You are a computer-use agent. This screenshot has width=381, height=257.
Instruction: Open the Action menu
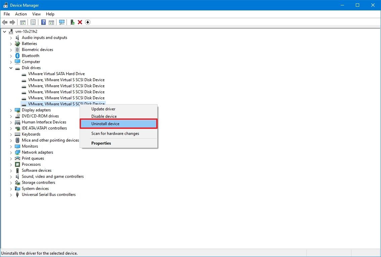click(21, 14)
